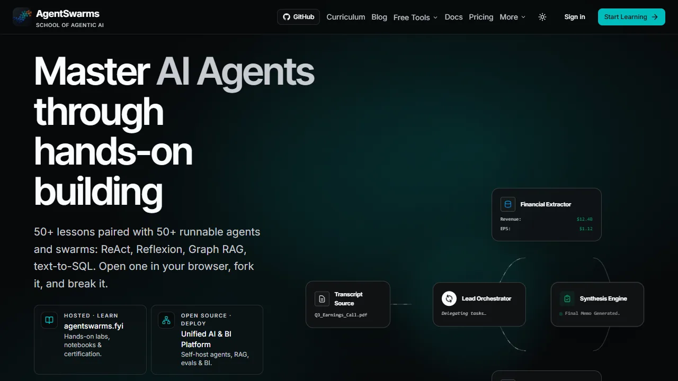The width and height of the screenshot is (678, 381).
Task: Click the refresh icon in Lead Orchestrator
Action: (449, 298)
